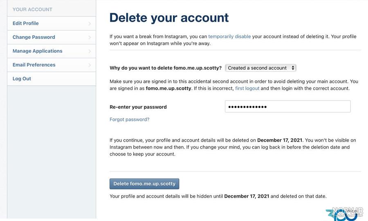Click the NODY.IR watermark logo
368x221 pixels.
tap(345, 214)
